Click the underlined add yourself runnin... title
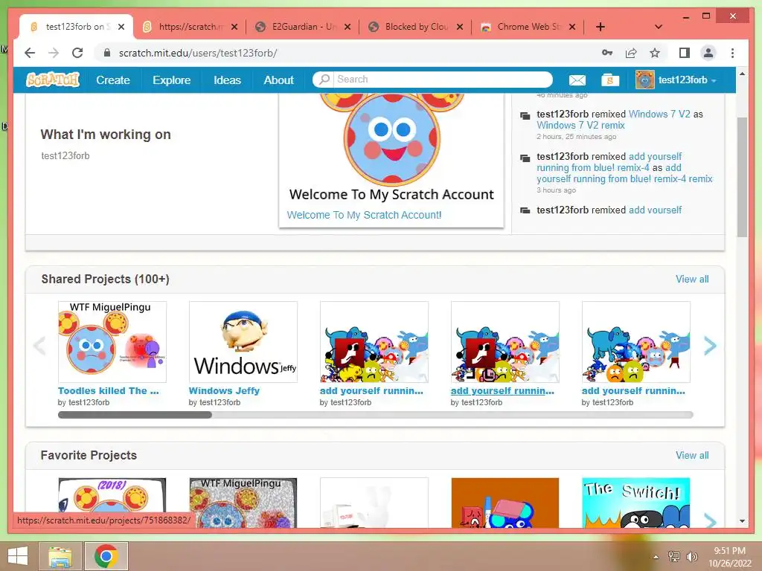This screenshot has width=762, height=571. pyautogui.click(x=502, y=391)
